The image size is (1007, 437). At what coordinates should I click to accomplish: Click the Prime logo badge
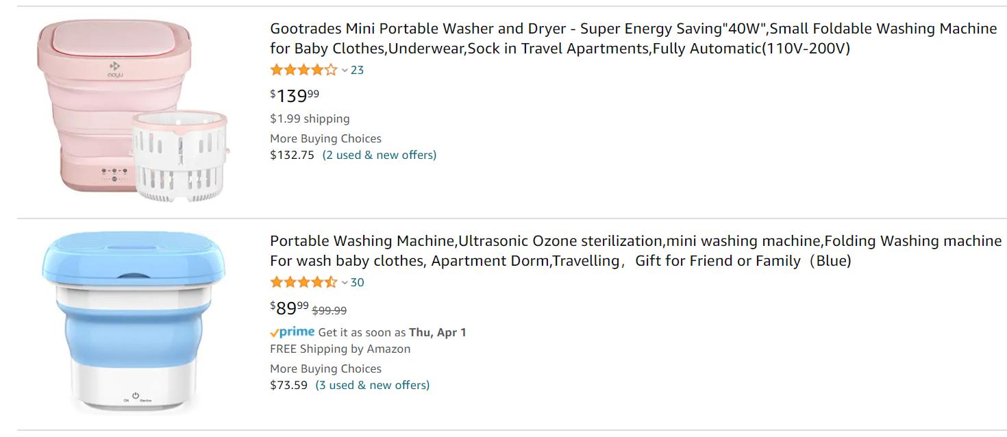[293, 332]
